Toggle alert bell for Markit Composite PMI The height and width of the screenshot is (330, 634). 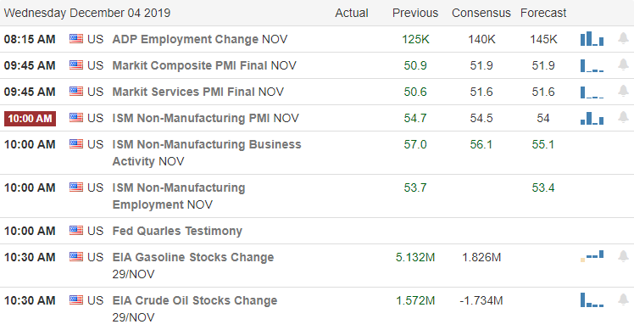click(624, 64)
